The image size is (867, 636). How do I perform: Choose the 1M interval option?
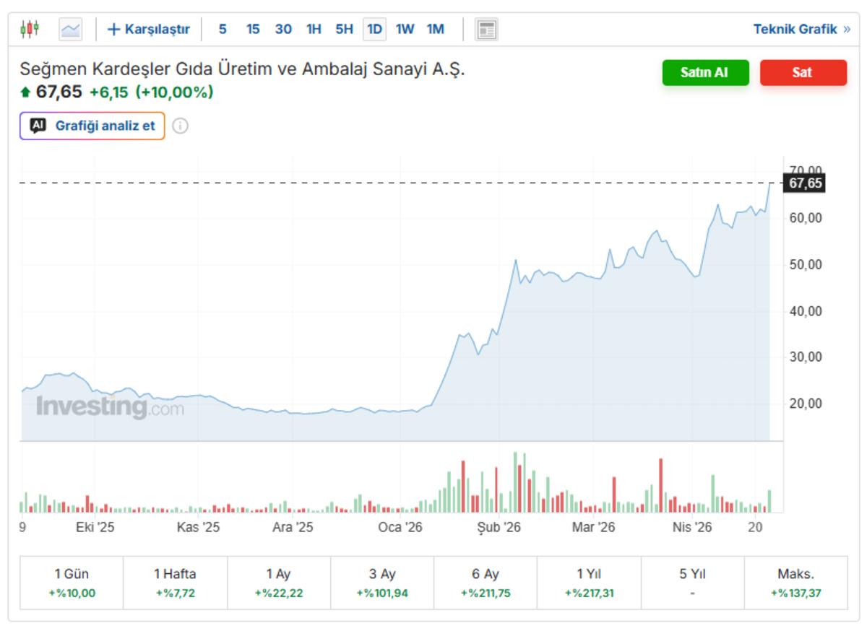pyautogui.click(x=435, y=30)
